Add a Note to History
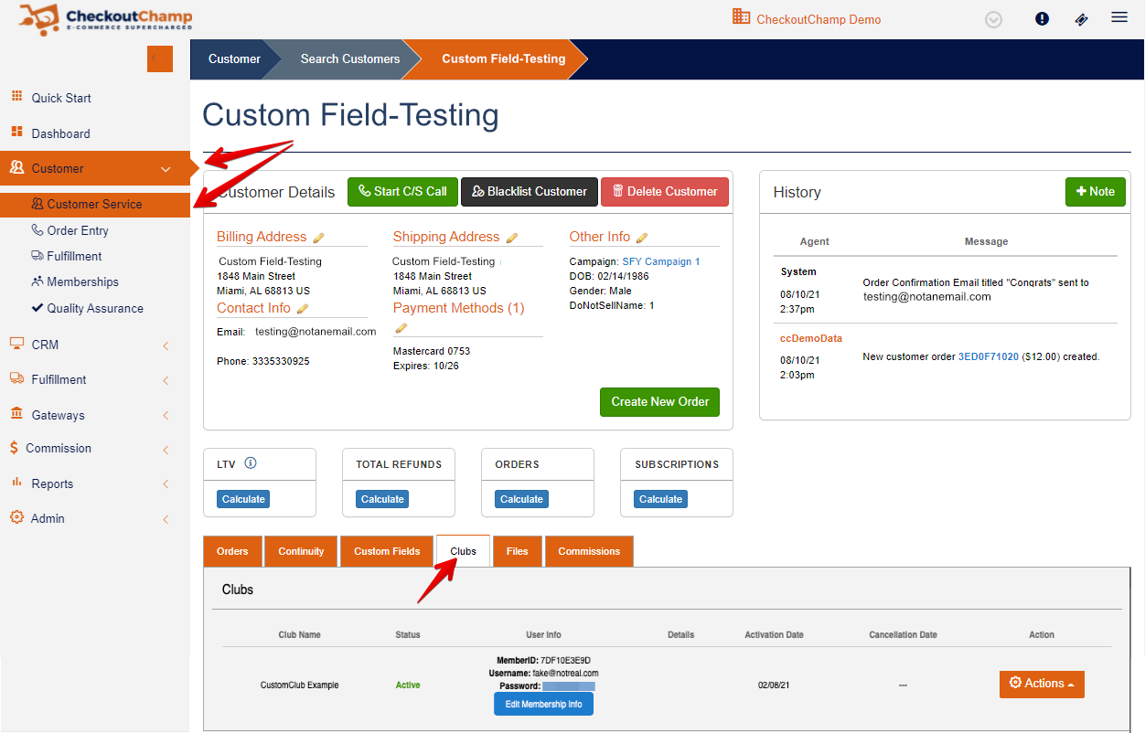Screen dimensions: 1145x733 [x=1095, y=192]
